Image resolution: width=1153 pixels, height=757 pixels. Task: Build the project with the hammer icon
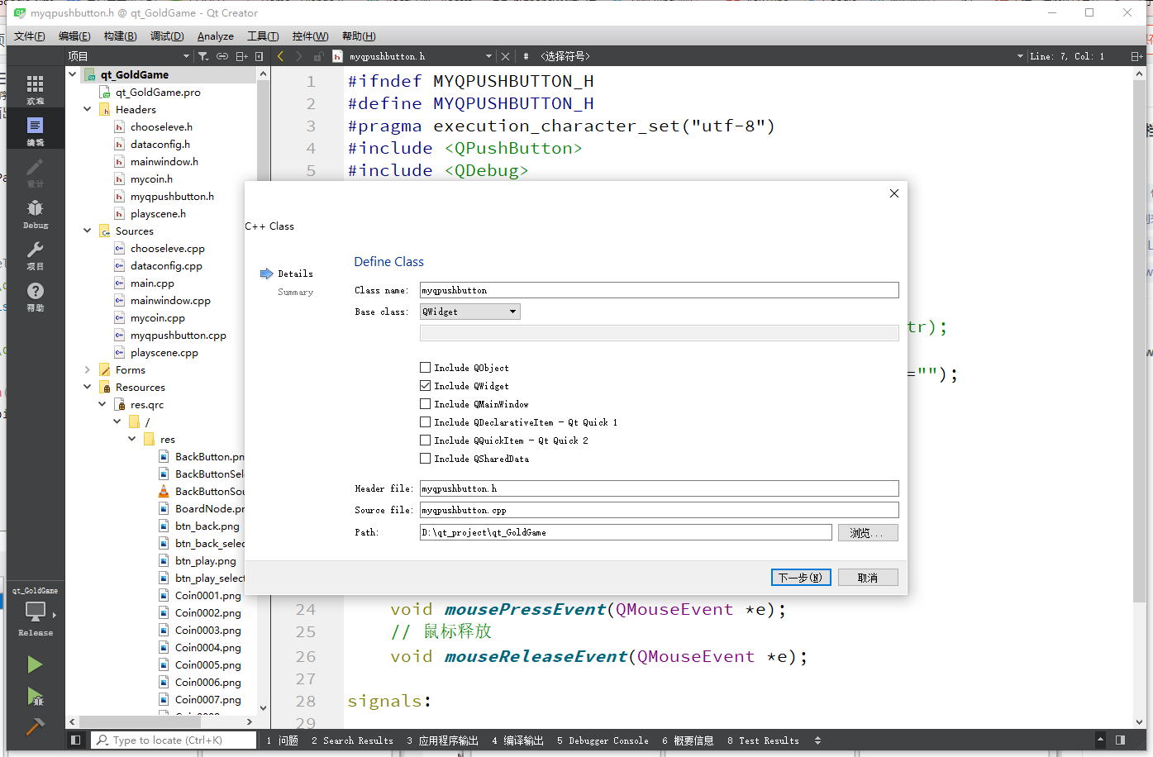tap(35, 726)
